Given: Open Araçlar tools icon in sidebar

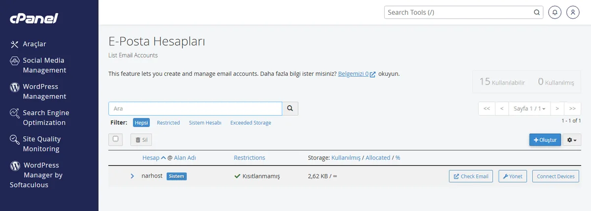Looking at the screenshot, I should pyautogui.click(x=14, y=44).
